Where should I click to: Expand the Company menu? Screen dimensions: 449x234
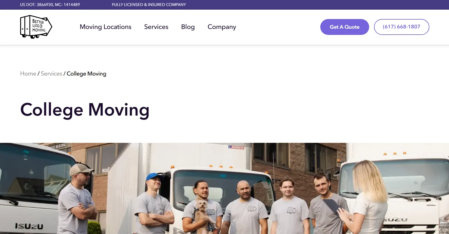click(222, 27)
